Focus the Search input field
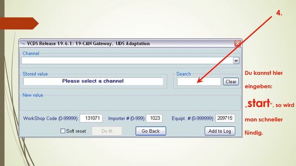This screenshot has height=166, width=296. click(x=199, y=82)
